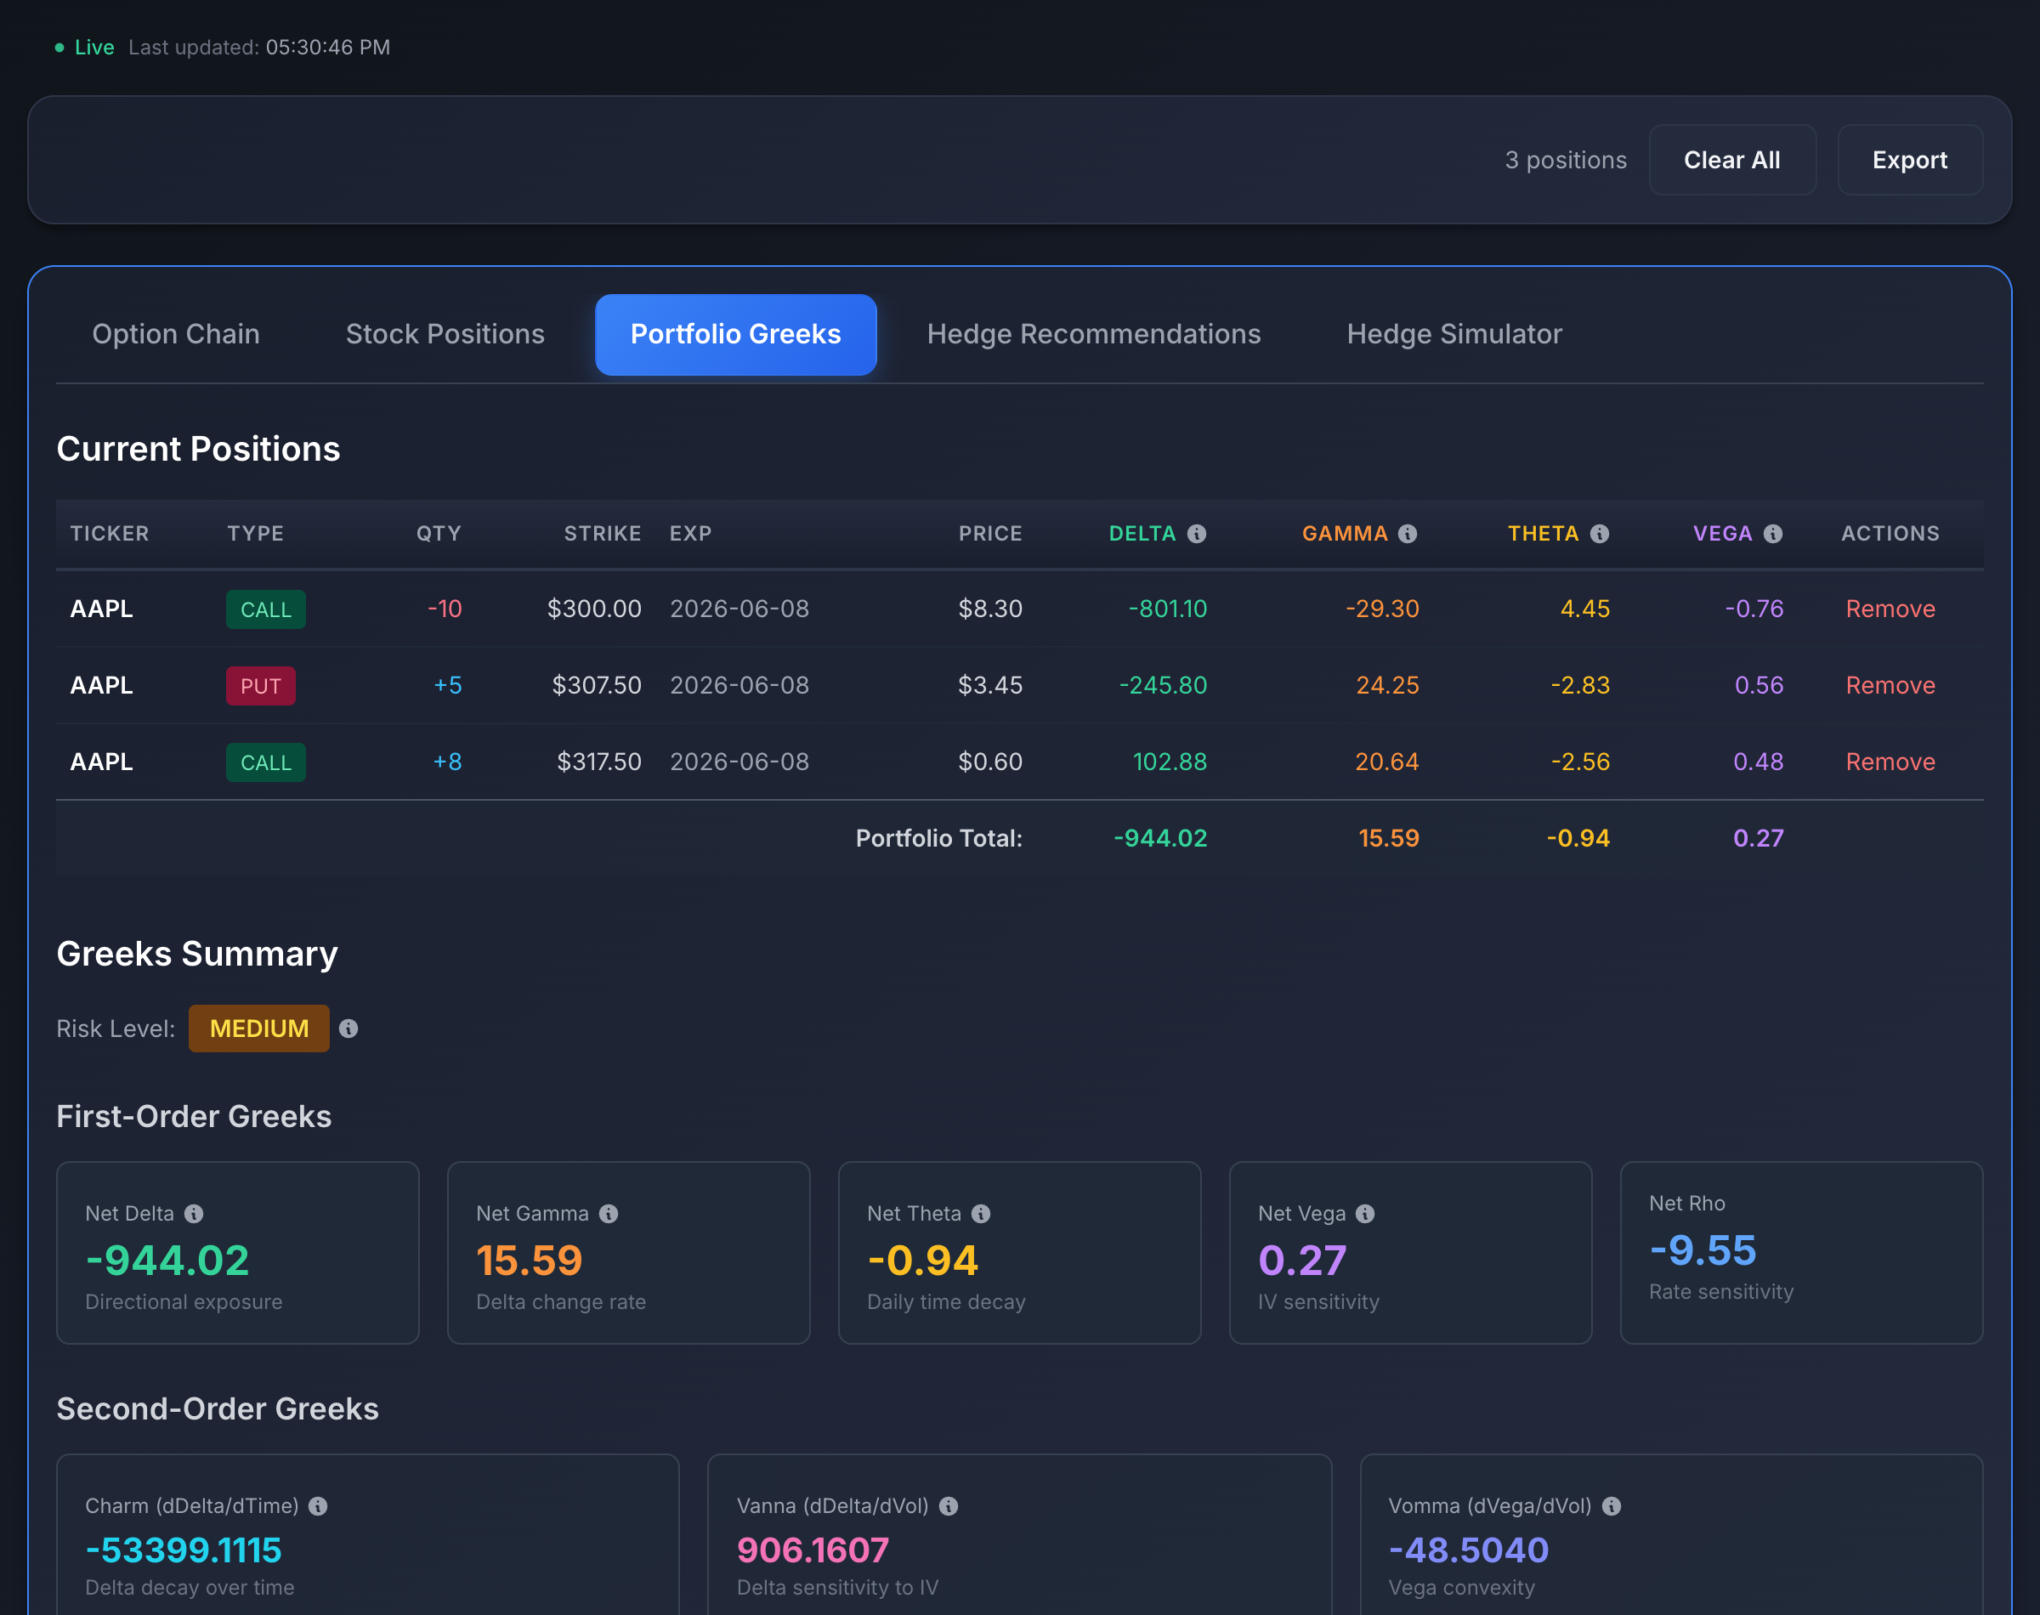Viewport: 2040px width, 1615px height.
Task: Go to the Hedge Simulator tab
Action: pyautogui.click(x=1453, y=334)
